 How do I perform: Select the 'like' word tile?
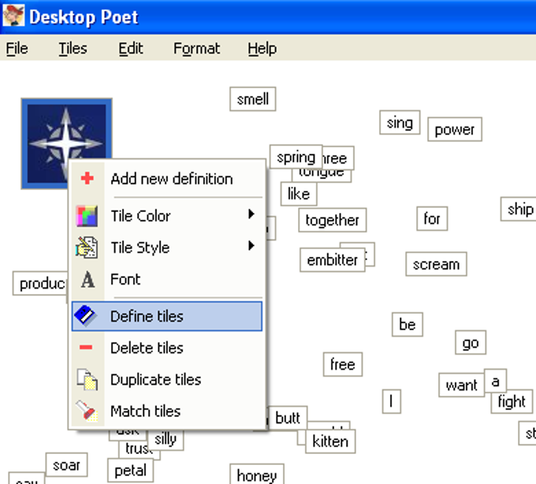click(x=299, y=194)
